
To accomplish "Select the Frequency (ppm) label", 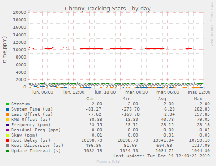I will (x=31, y=125).
